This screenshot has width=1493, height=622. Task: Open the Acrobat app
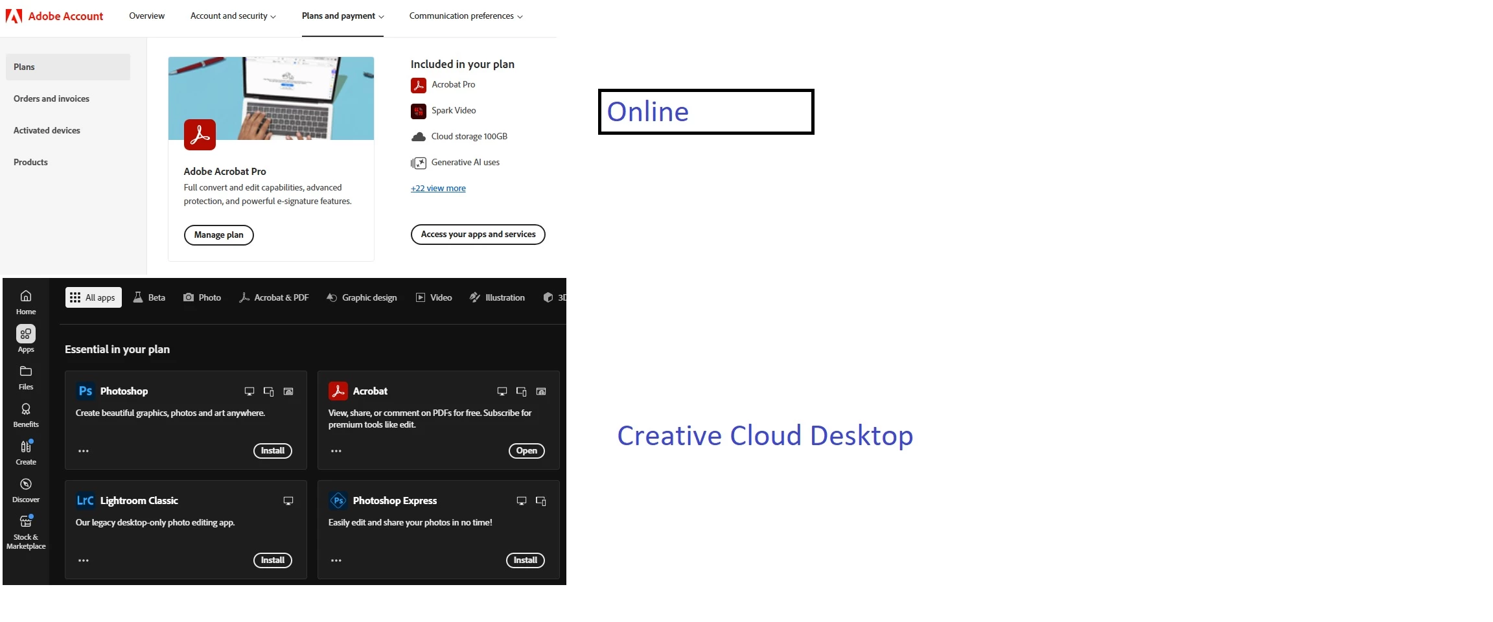527,451
